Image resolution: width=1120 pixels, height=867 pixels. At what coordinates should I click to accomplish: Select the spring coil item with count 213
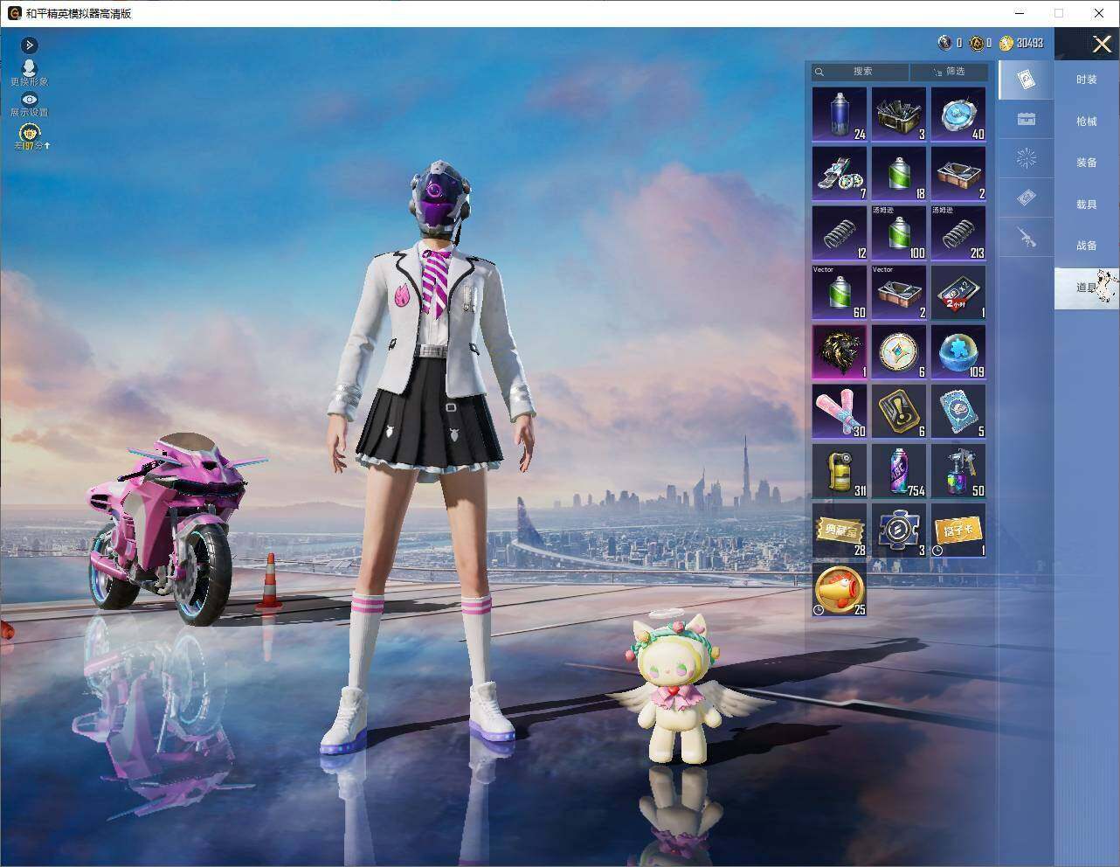point(958,232)
